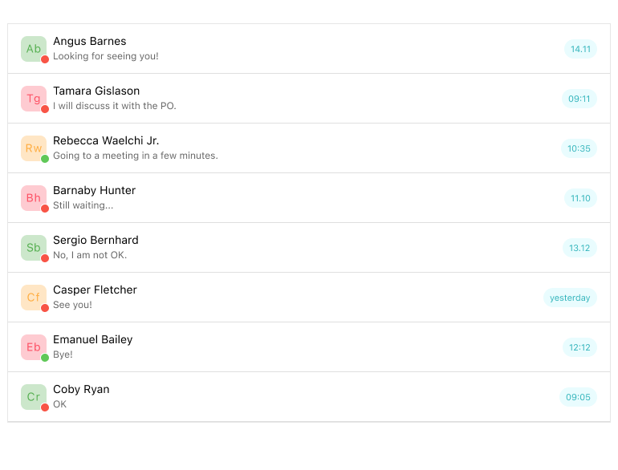
Task: Select the Rebecca Waelchi Jr. name
Action: [106, 141]
